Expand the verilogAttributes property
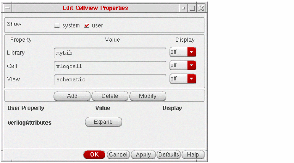 click(x=103, y=122)
